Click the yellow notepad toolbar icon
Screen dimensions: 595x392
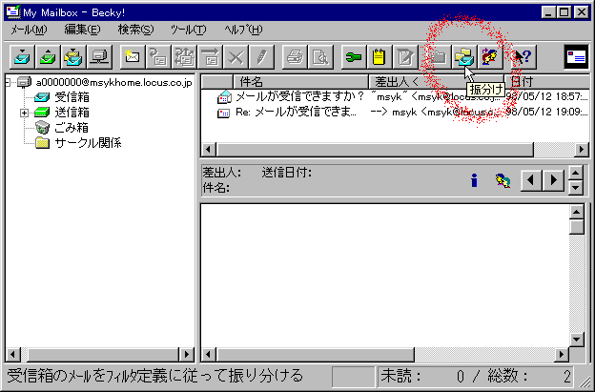380,58
